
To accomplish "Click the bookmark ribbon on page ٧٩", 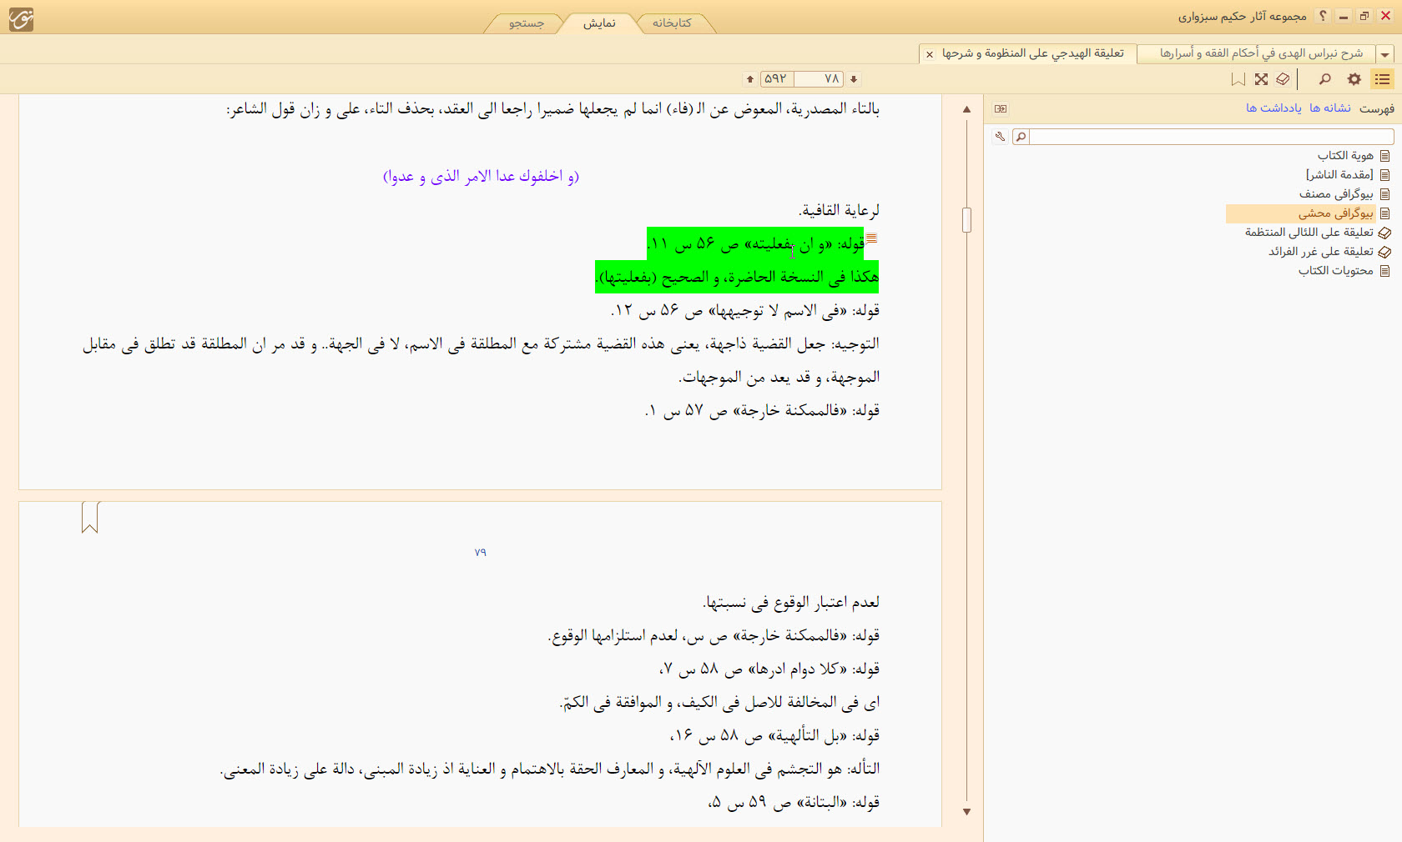I will (x=90, y=518).
